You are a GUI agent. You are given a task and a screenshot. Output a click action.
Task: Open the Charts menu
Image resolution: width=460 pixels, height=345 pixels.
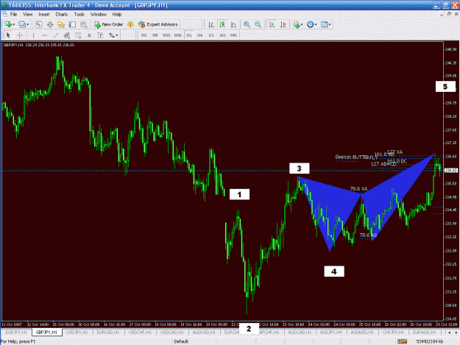click(x=62, y=15)
